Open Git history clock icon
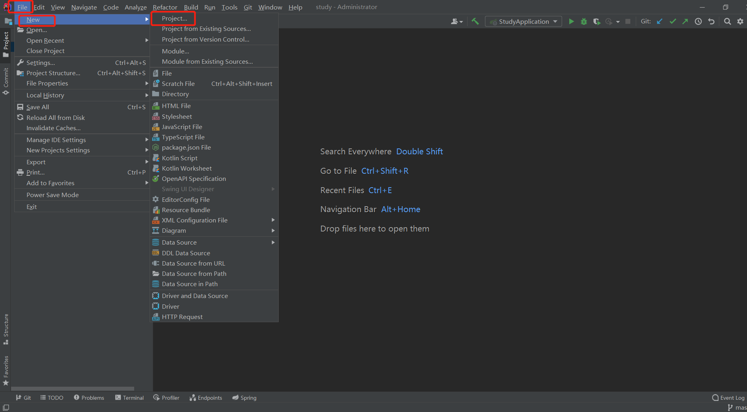 click(698, 22)
